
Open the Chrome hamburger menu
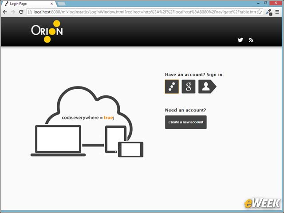277,12
